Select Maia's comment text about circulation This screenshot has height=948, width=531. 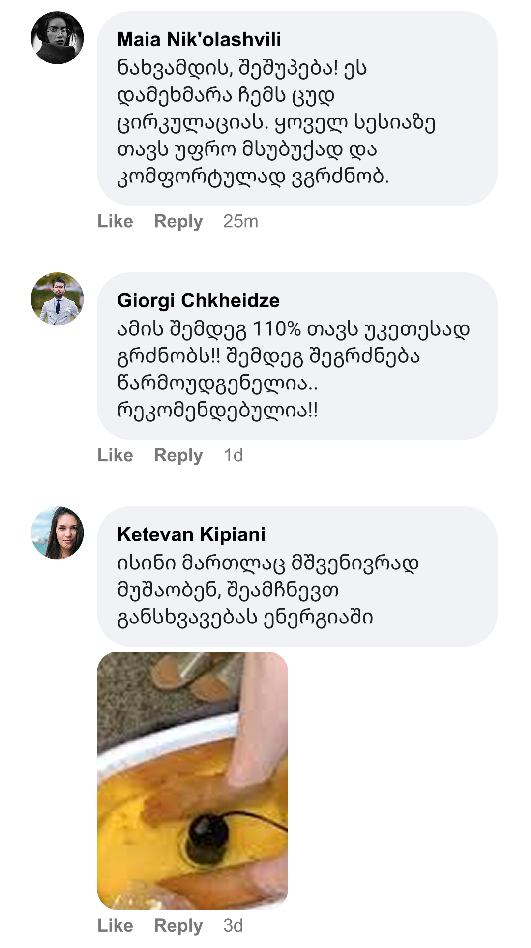275,122
